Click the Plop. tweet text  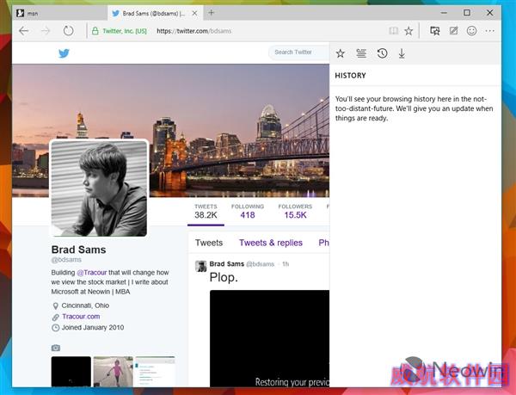(x=224, y=277)
